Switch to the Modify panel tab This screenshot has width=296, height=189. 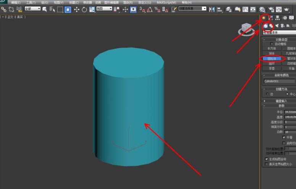pos(271,18)
